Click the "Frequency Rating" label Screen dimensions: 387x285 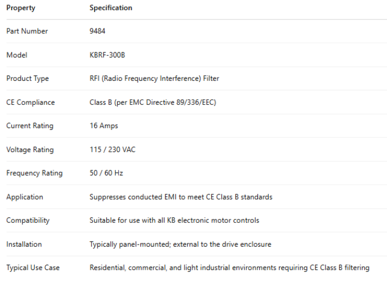point(34,173)
